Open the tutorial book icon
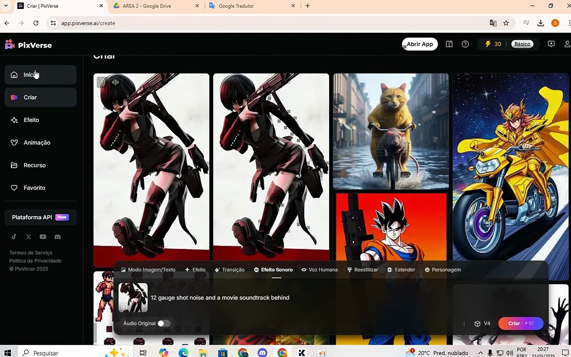The image size is (571, 357). coord(449,44)
